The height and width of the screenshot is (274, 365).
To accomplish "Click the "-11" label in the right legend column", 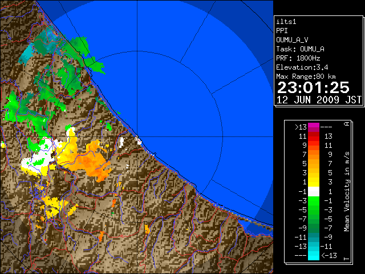I will (326, 246).
